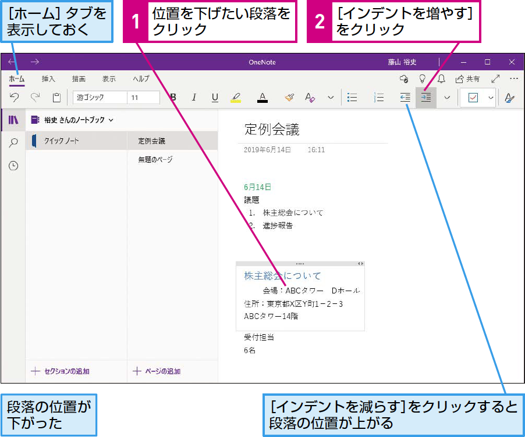Click the 議題 line

coord(251,200)
